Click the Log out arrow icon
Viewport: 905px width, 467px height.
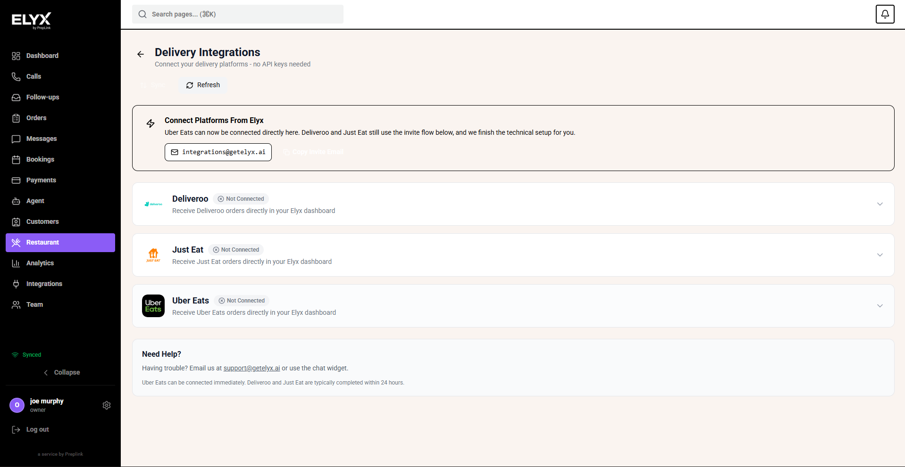(16, 430)
